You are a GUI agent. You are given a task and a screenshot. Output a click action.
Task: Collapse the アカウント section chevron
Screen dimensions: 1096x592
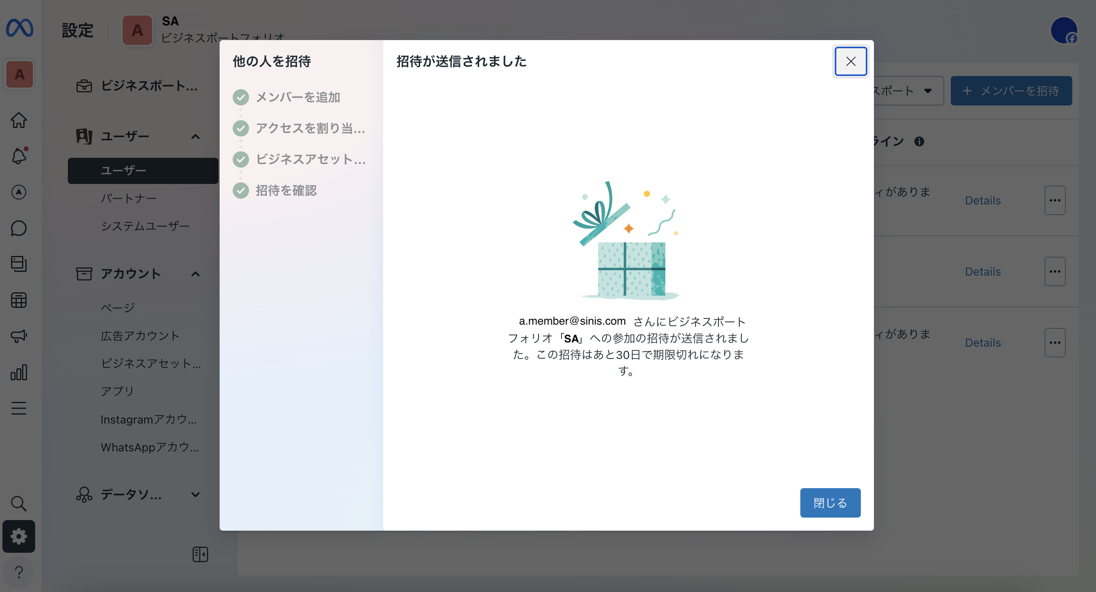point(196,274)
